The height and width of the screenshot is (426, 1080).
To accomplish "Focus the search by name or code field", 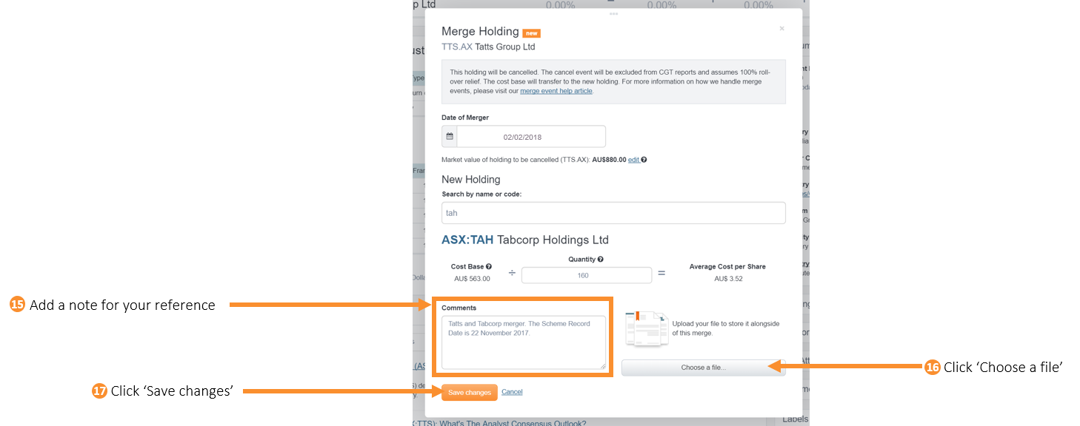I will [x=613, y=213].
